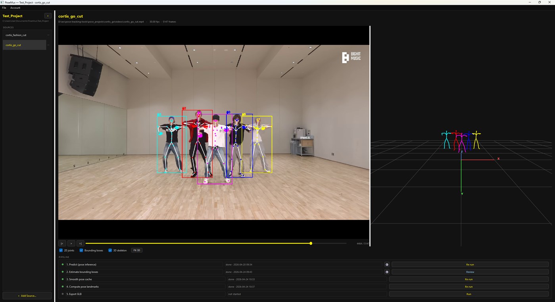Image resolution: width=555 pixels, height=302 pixels.
Task: Select the cortis_go_cut source
Action: point(25,45)
